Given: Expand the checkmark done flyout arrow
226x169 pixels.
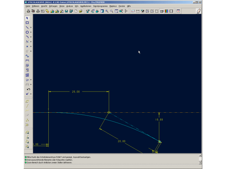Looking at the screenshot, I should 31,94.
